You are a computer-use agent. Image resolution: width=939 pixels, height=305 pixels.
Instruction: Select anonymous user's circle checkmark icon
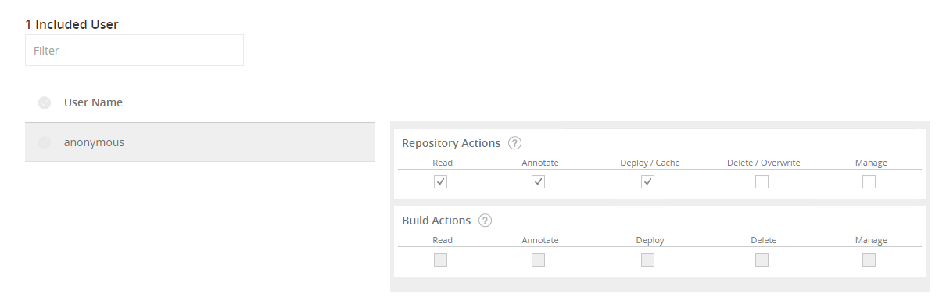[45, 142]
